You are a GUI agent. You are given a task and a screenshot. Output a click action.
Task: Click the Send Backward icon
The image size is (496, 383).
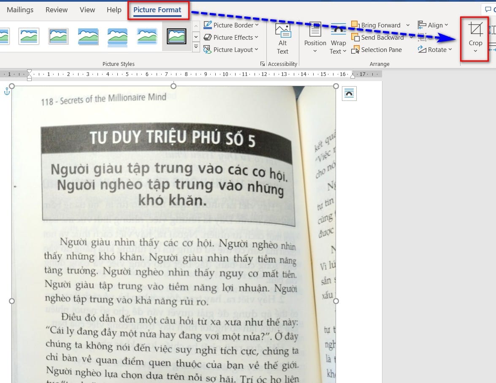(355, 37)
